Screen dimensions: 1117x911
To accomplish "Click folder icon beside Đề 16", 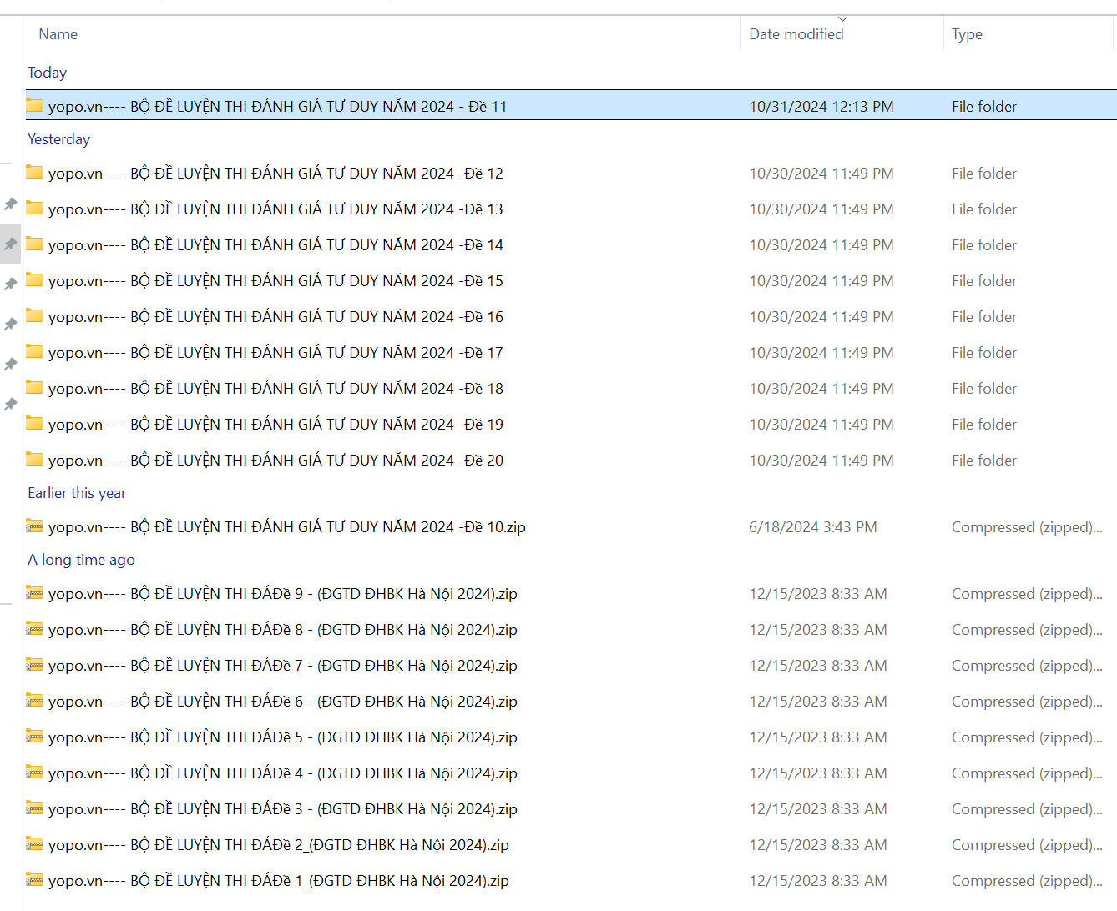I will point(34,315).
